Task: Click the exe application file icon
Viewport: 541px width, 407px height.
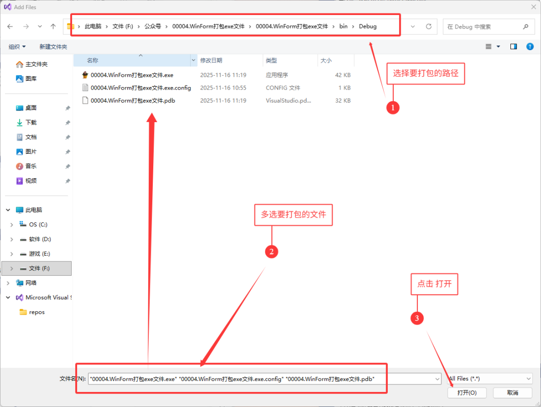Action: coord(85,75)
